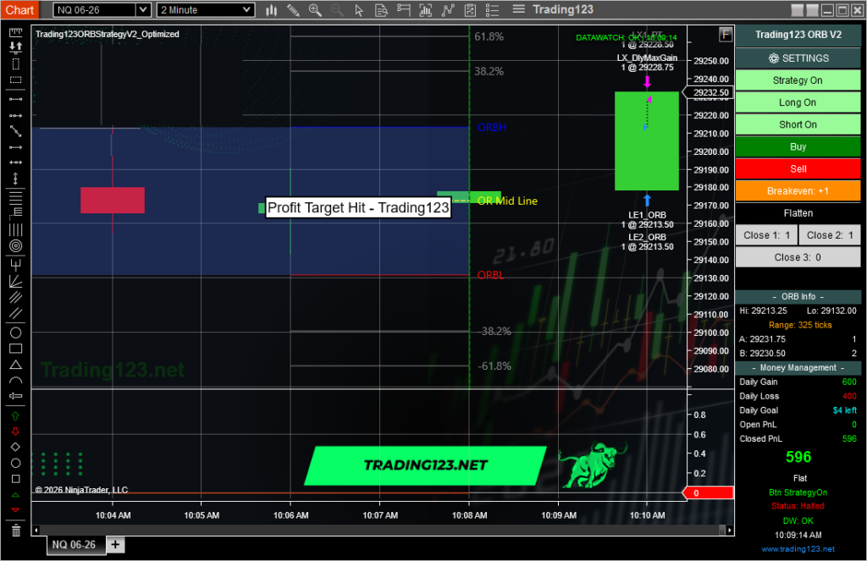Select the cursor pointer tool

(359, 10)
